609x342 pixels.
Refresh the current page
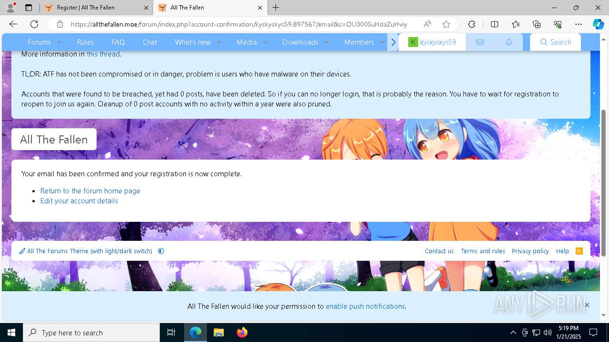(x=34, y=24)
